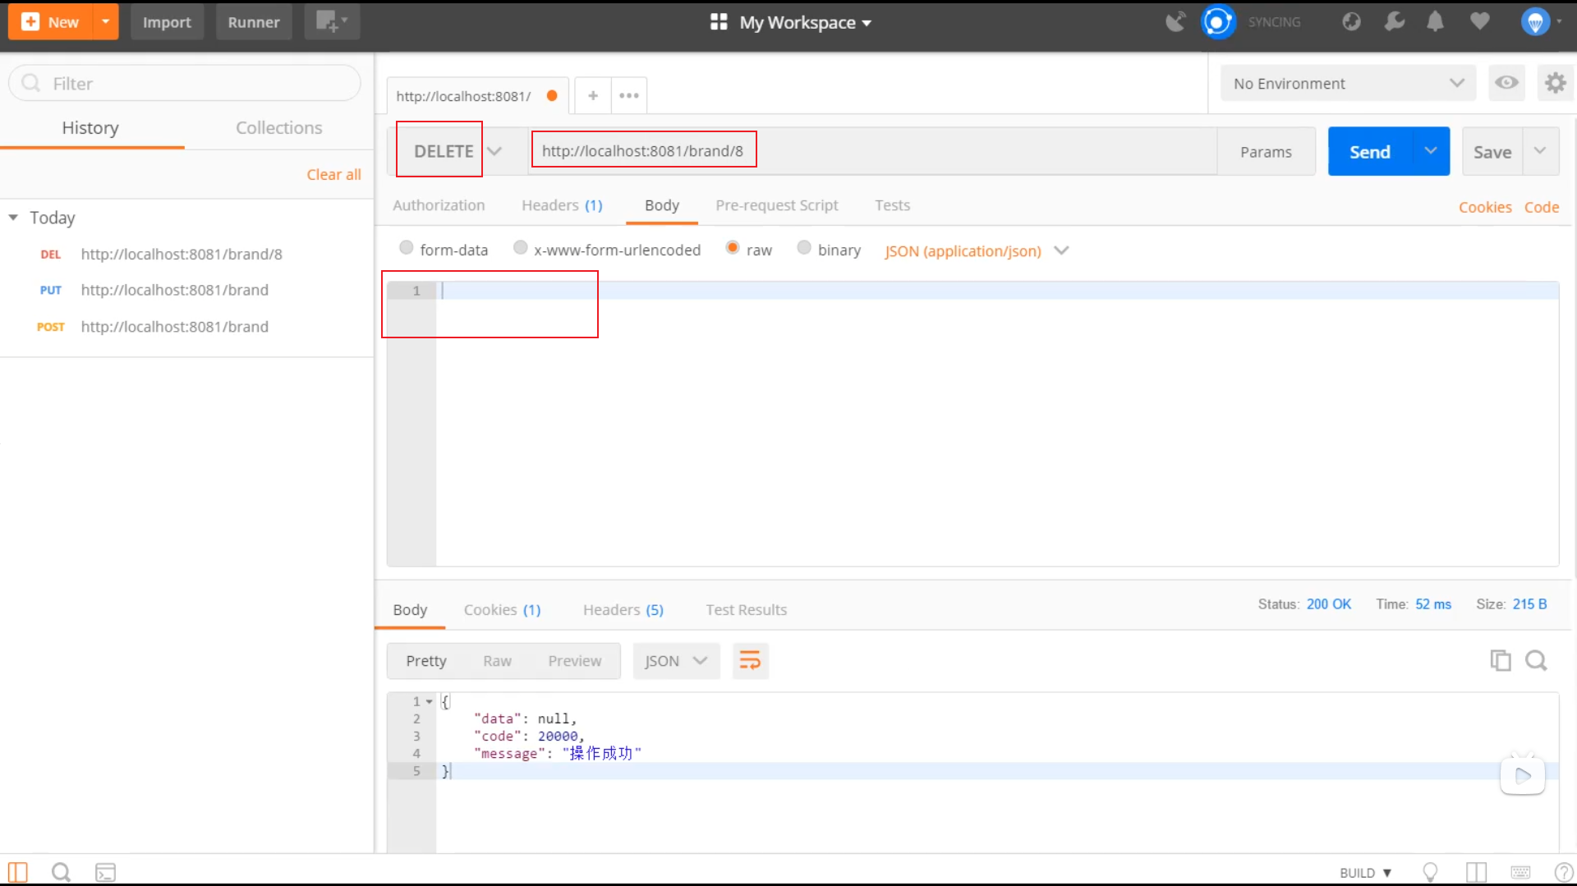Search within the response body
The image size is (1577, 886).
pos(1536,660)
